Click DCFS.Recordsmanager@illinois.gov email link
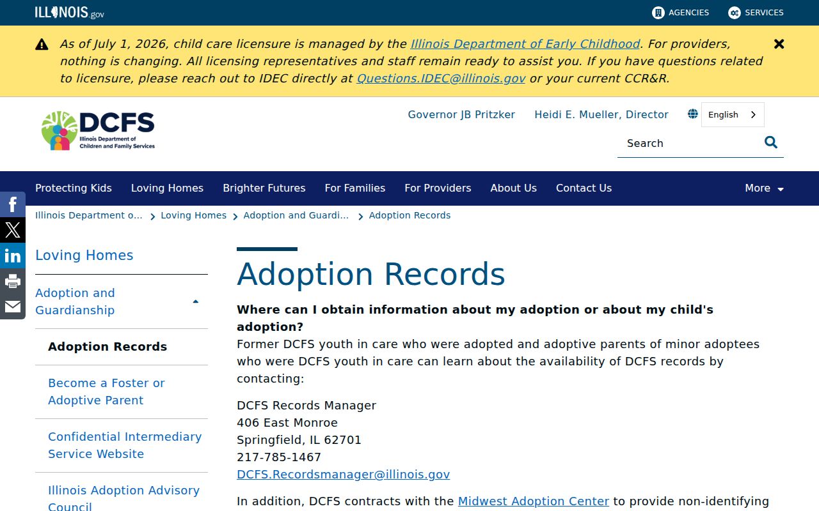 tap(344, 475)
